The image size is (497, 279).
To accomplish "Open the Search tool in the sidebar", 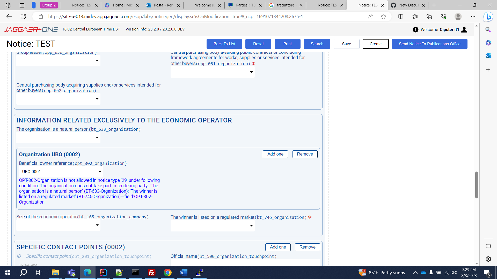I will pos(488,29).
